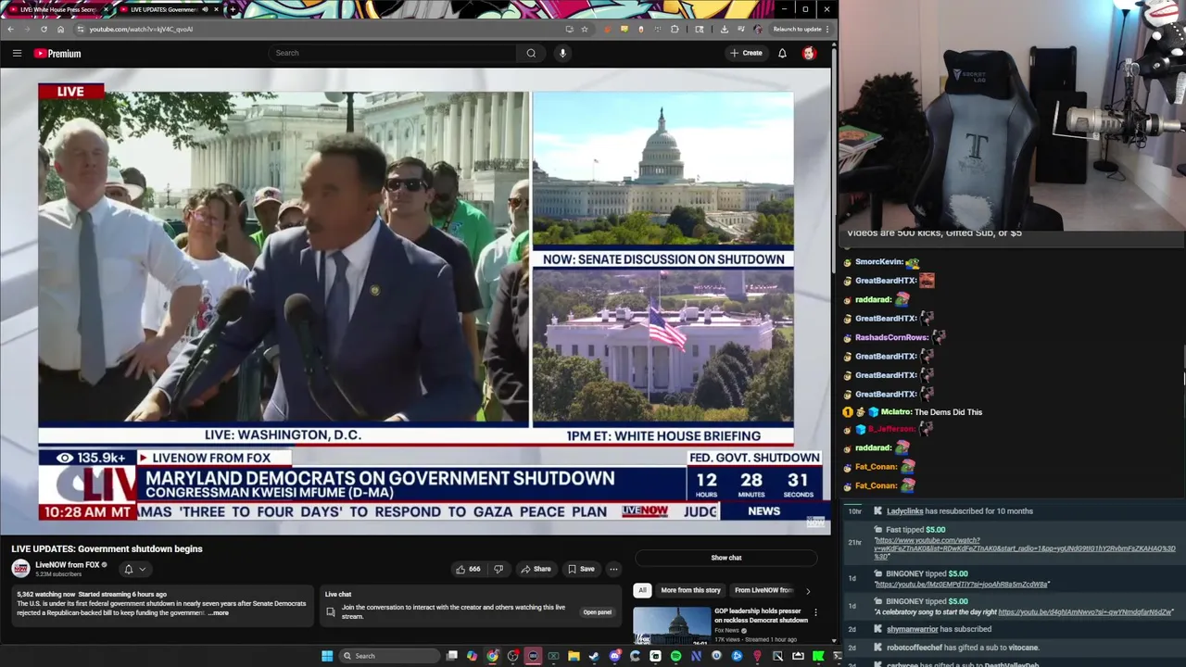Image resolution: width=1186 pixels, height=667 pixels.
Task: Click Show chat button
Action: click(726, 558)
